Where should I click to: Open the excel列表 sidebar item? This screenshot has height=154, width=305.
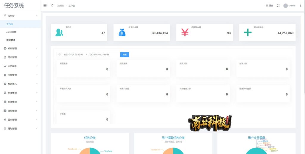[x=21, y=32]
